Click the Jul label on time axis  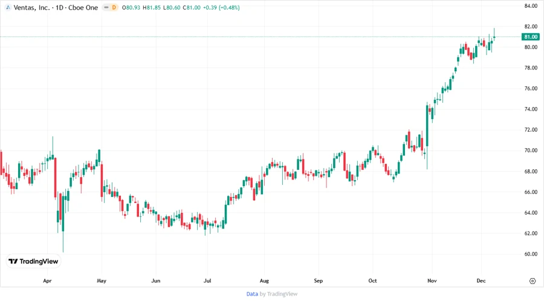tap(207, 281)
